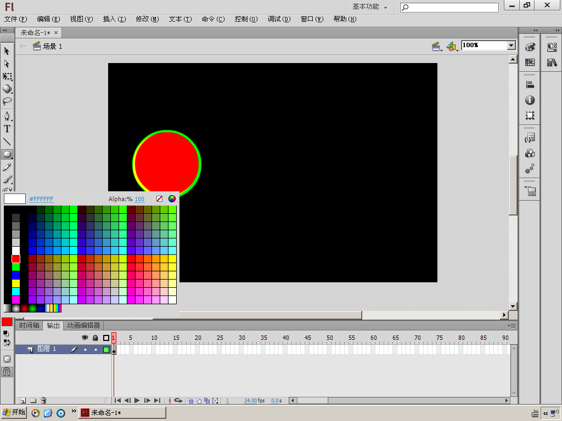This screenshot has width=562, height=421.
Task: Open the 100% zoom dropdown
Action: [x=512, y=45]
